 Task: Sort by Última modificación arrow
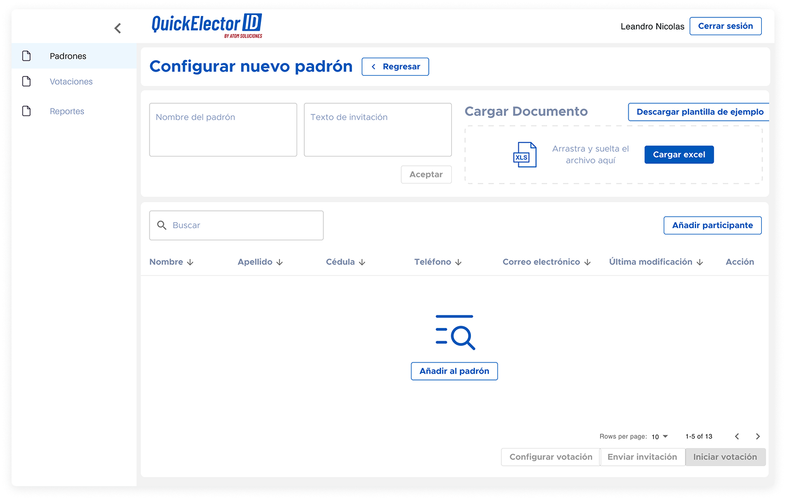pyautogui.click(x=699, y=262)
